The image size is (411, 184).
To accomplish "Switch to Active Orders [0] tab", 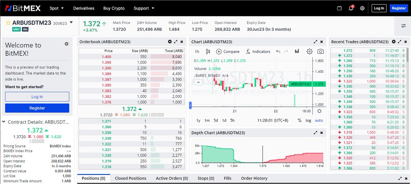I will pyautogui.click(x=172, y=178).
